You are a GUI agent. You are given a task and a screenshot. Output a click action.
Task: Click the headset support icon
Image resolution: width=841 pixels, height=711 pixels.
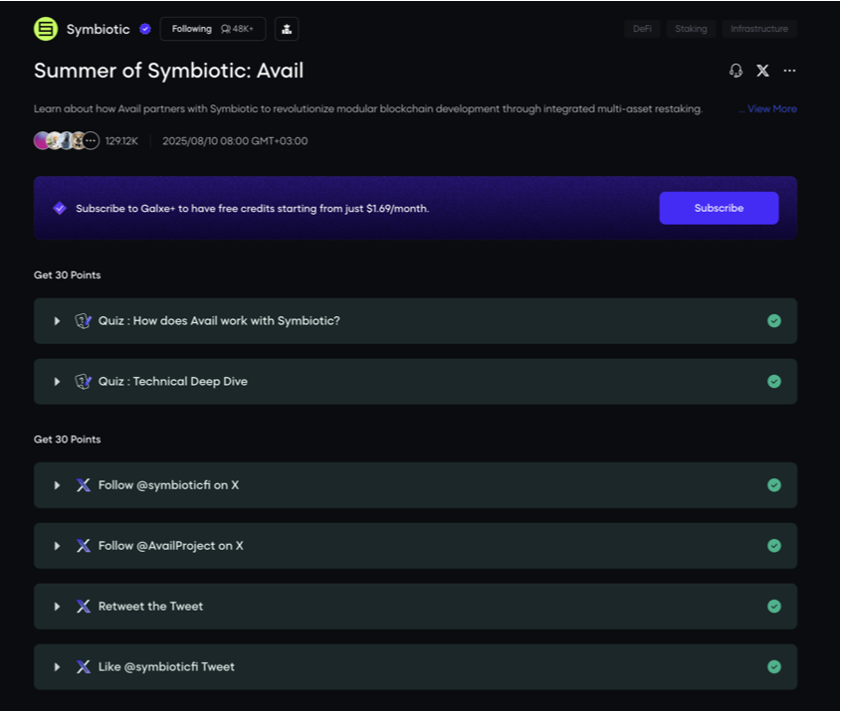click(736, 71)
